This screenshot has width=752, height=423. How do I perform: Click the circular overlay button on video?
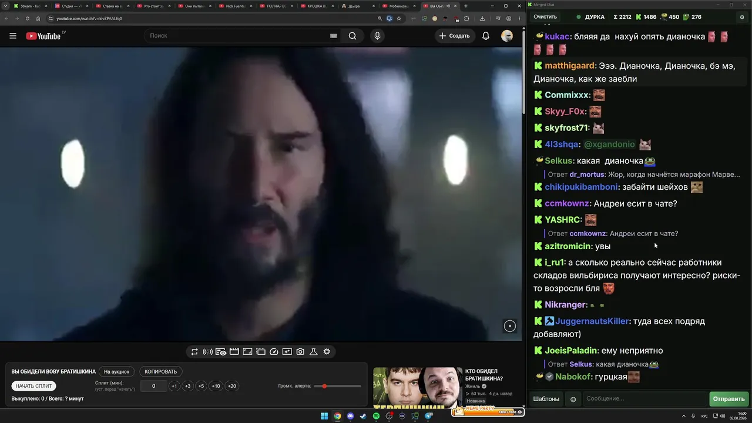click(x=510, y=326)
